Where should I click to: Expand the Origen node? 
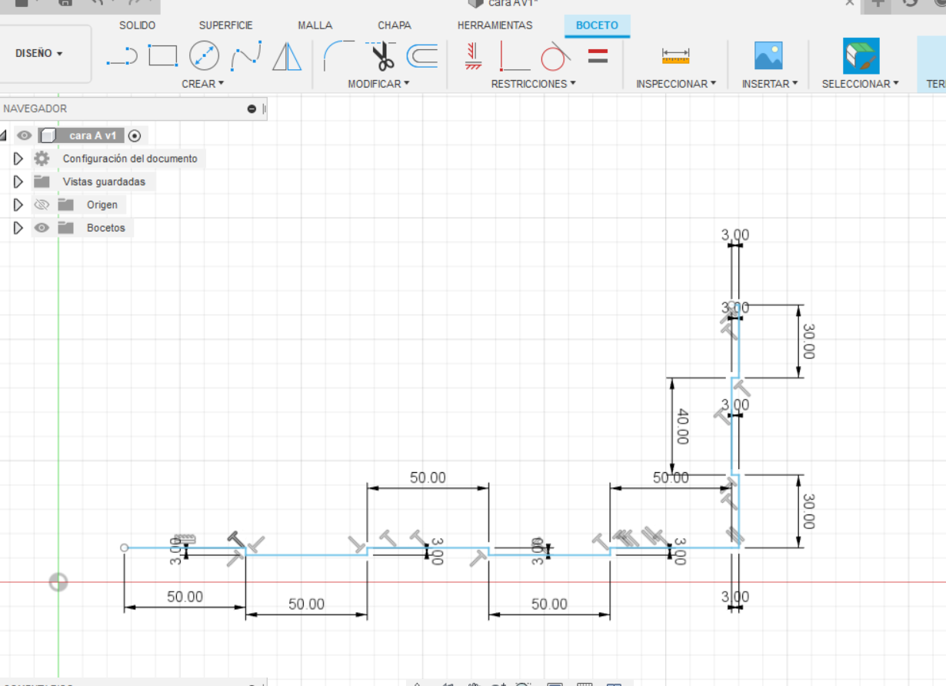[19, 205]
